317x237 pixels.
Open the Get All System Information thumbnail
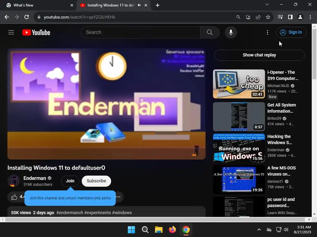(239, 116)
